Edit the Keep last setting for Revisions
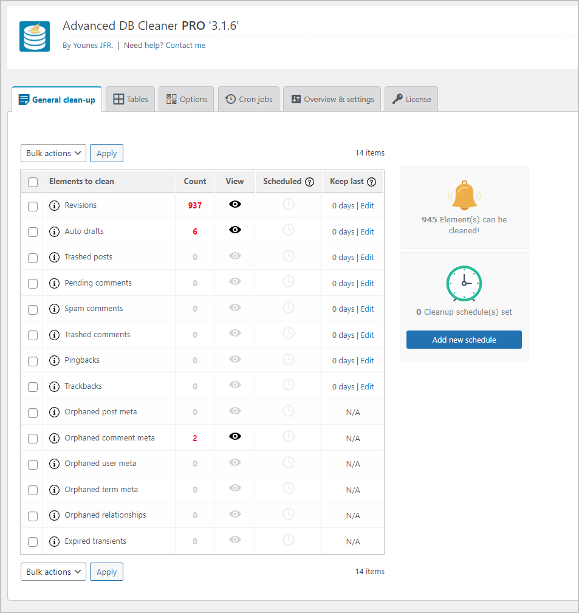 click(367, 205)
